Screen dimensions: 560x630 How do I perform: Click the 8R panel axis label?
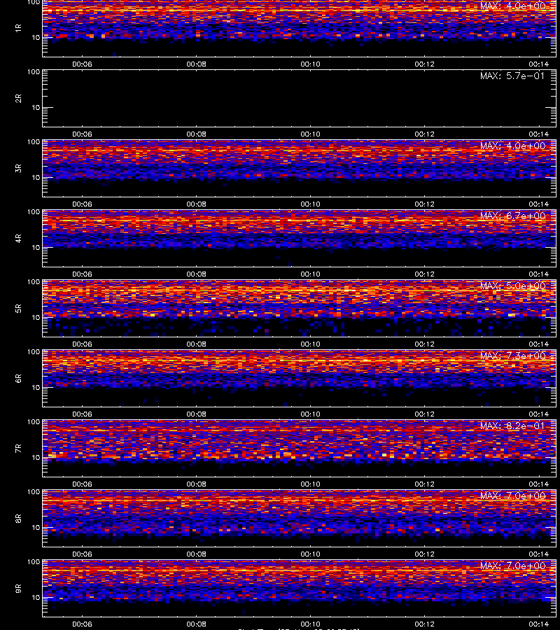click(x=18, y=519)
